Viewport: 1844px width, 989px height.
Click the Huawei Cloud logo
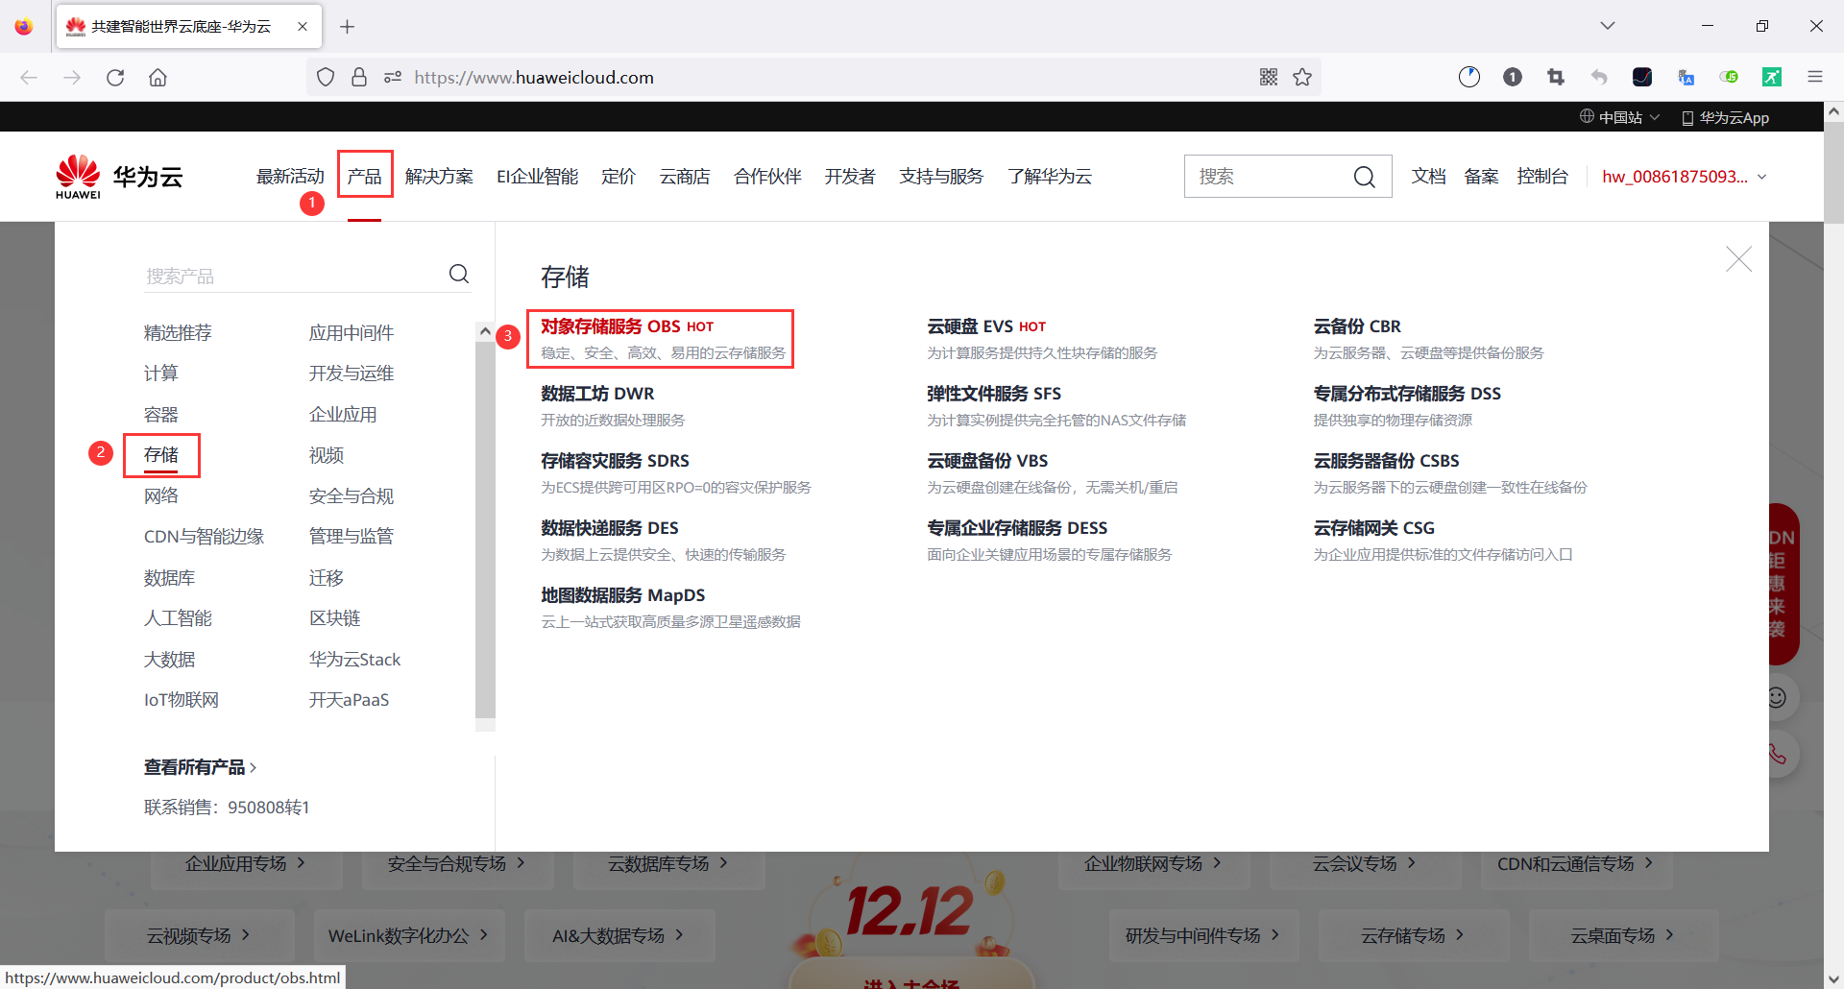coord(117,176)
